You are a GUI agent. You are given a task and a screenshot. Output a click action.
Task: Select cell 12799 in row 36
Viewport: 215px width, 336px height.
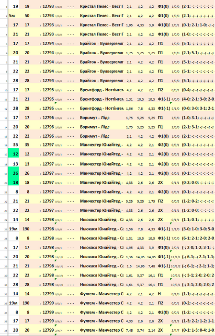(x=48, y=330)
